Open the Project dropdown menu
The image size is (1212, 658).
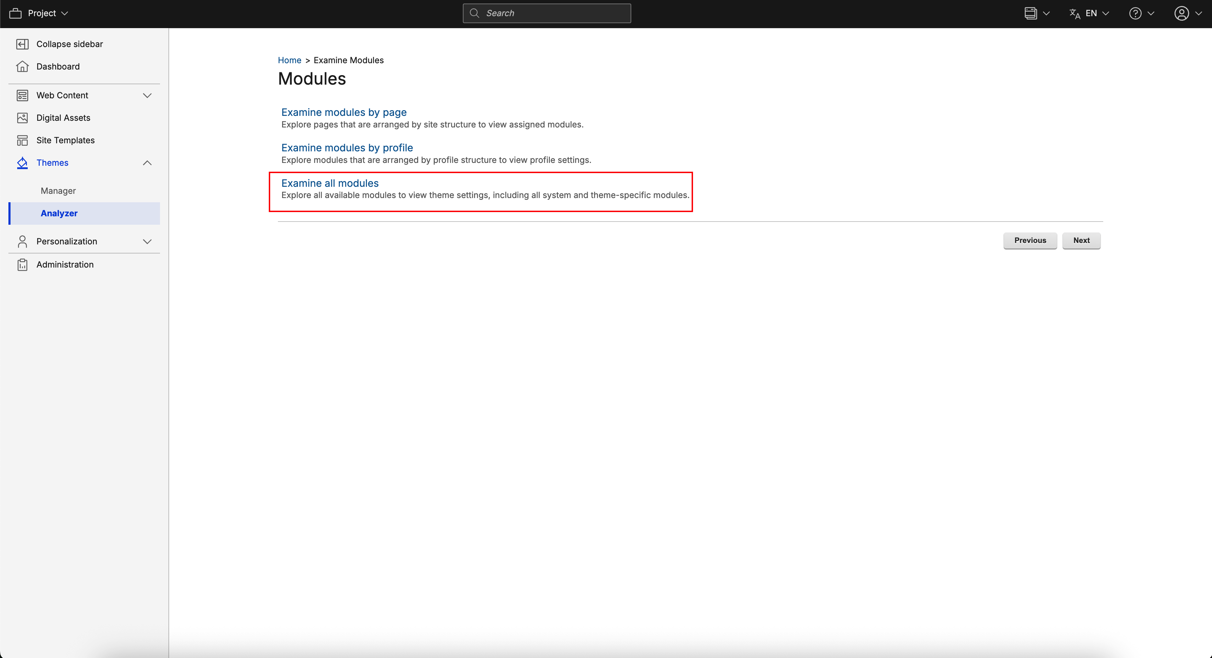(x=47, y=13)
